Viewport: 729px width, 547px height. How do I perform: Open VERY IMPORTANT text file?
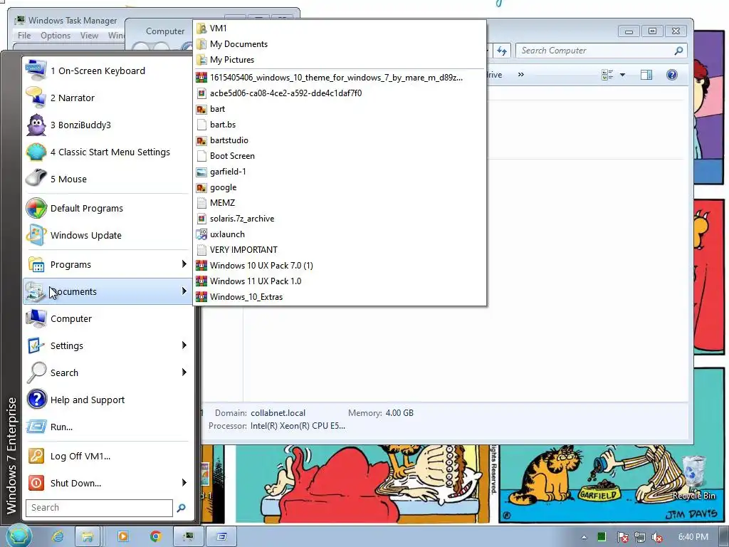coord(340,250)
